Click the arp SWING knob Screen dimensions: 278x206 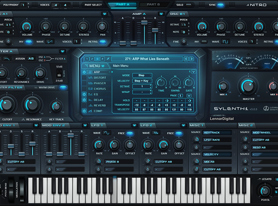(x=175, y=83)
